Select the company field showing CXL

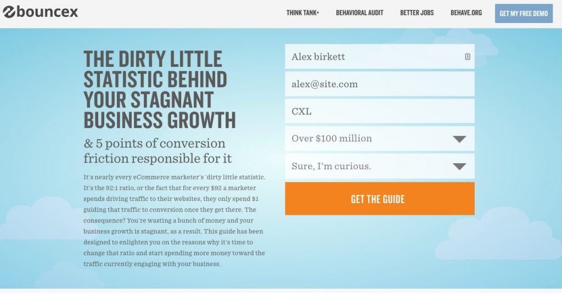380,111
